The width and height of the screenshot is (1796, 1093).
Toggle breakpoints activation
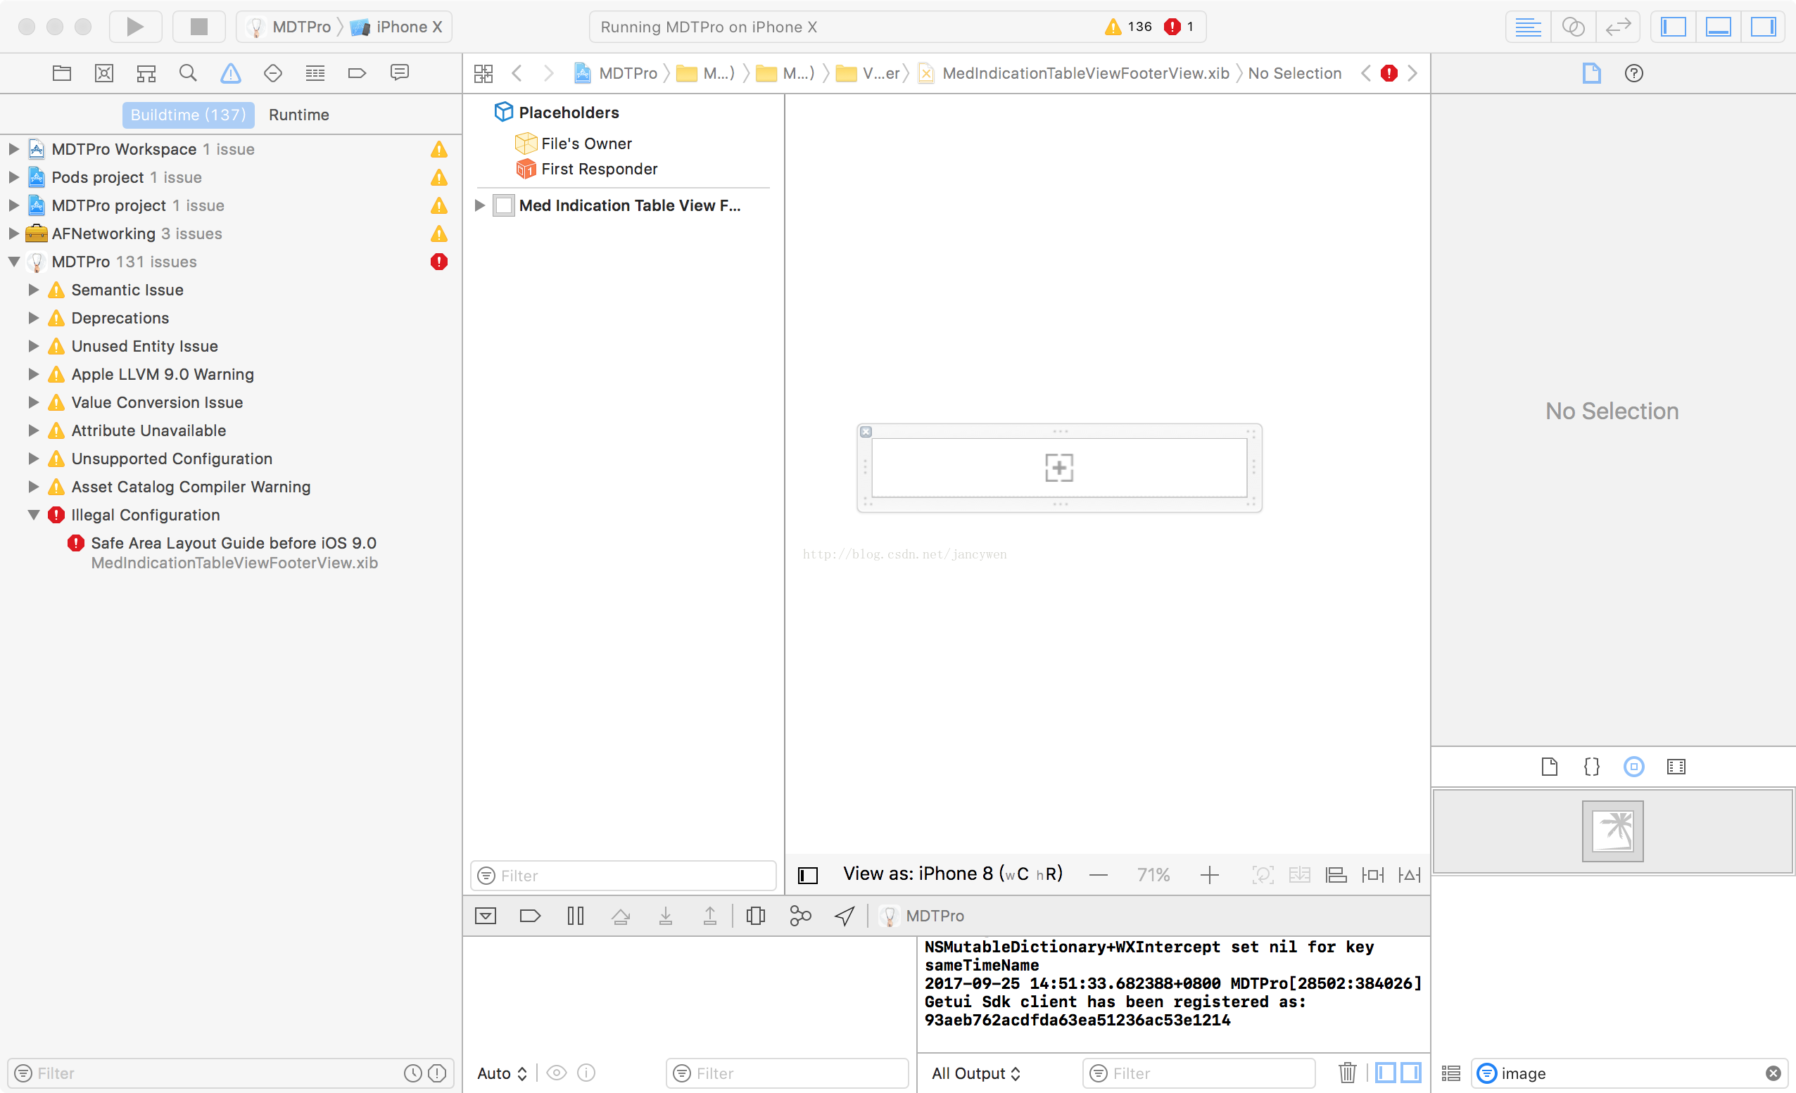click(x=530, y=916)
